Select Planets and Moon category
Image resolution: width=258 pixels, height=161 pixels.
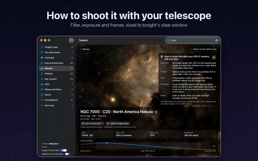[56, 90]
